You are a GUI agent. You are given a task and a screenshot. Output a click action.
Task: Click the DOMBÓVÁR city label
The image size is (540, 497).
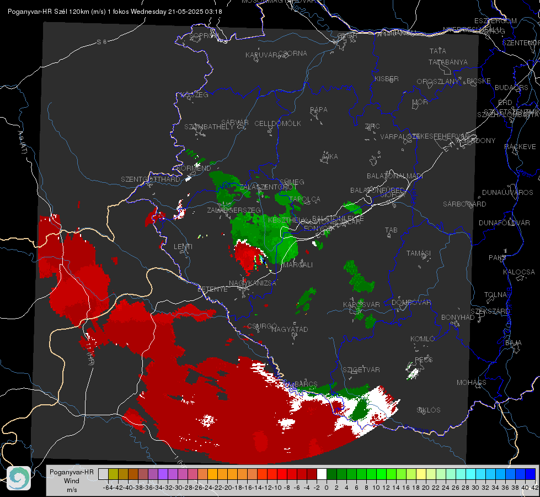click(x=411, y=303)
